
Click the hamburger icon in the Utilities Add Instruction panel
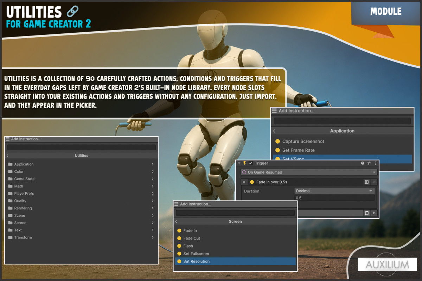coord(8,139)
